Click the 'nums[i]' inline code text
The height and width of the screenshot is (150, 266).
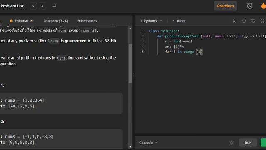(89, 30)
